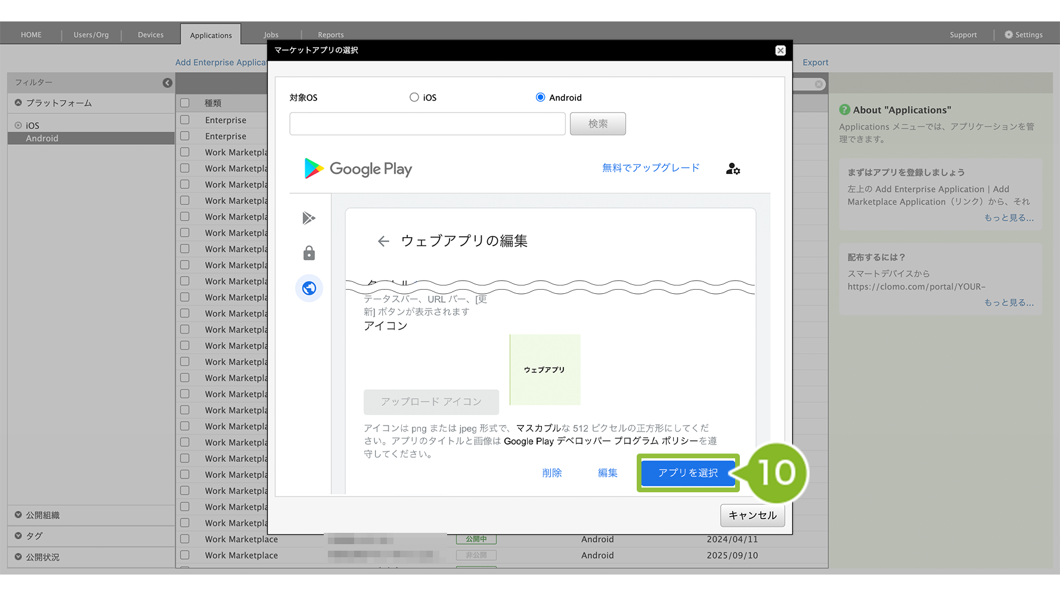The height and width of the screenshot is (596, 1060).
Task: Click the 無料でアップグレード link
Action: point(650,168)
